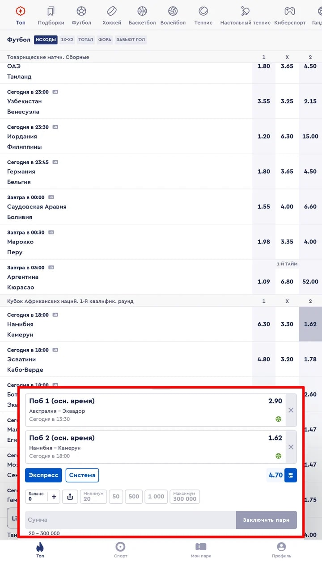Choose the 500 quick stake amount
This screenshot has height=561, width=322.
(x=134, y=497)
